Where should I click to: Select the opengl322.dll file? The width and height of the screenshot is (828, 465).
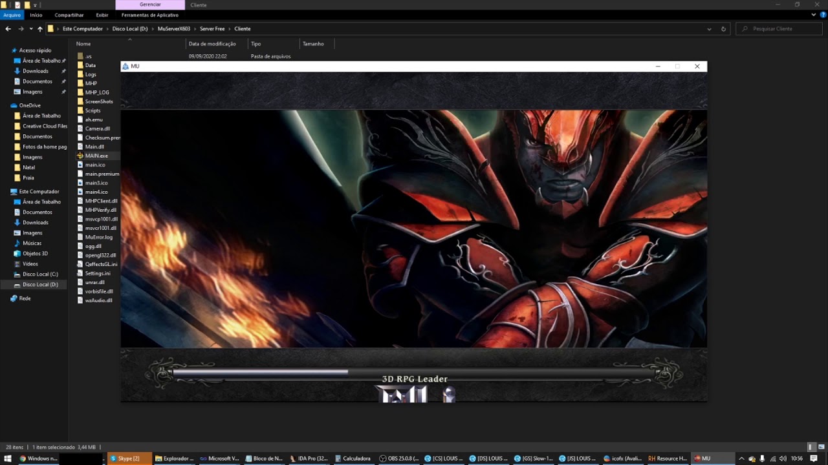click(100, 255)
